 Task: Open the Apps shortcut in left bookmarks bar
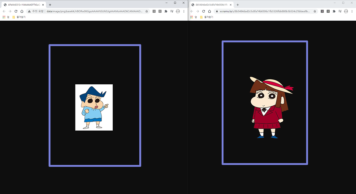click(x=6, y=17)
